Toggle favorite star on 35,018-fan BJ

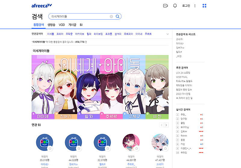pos(50,148)
